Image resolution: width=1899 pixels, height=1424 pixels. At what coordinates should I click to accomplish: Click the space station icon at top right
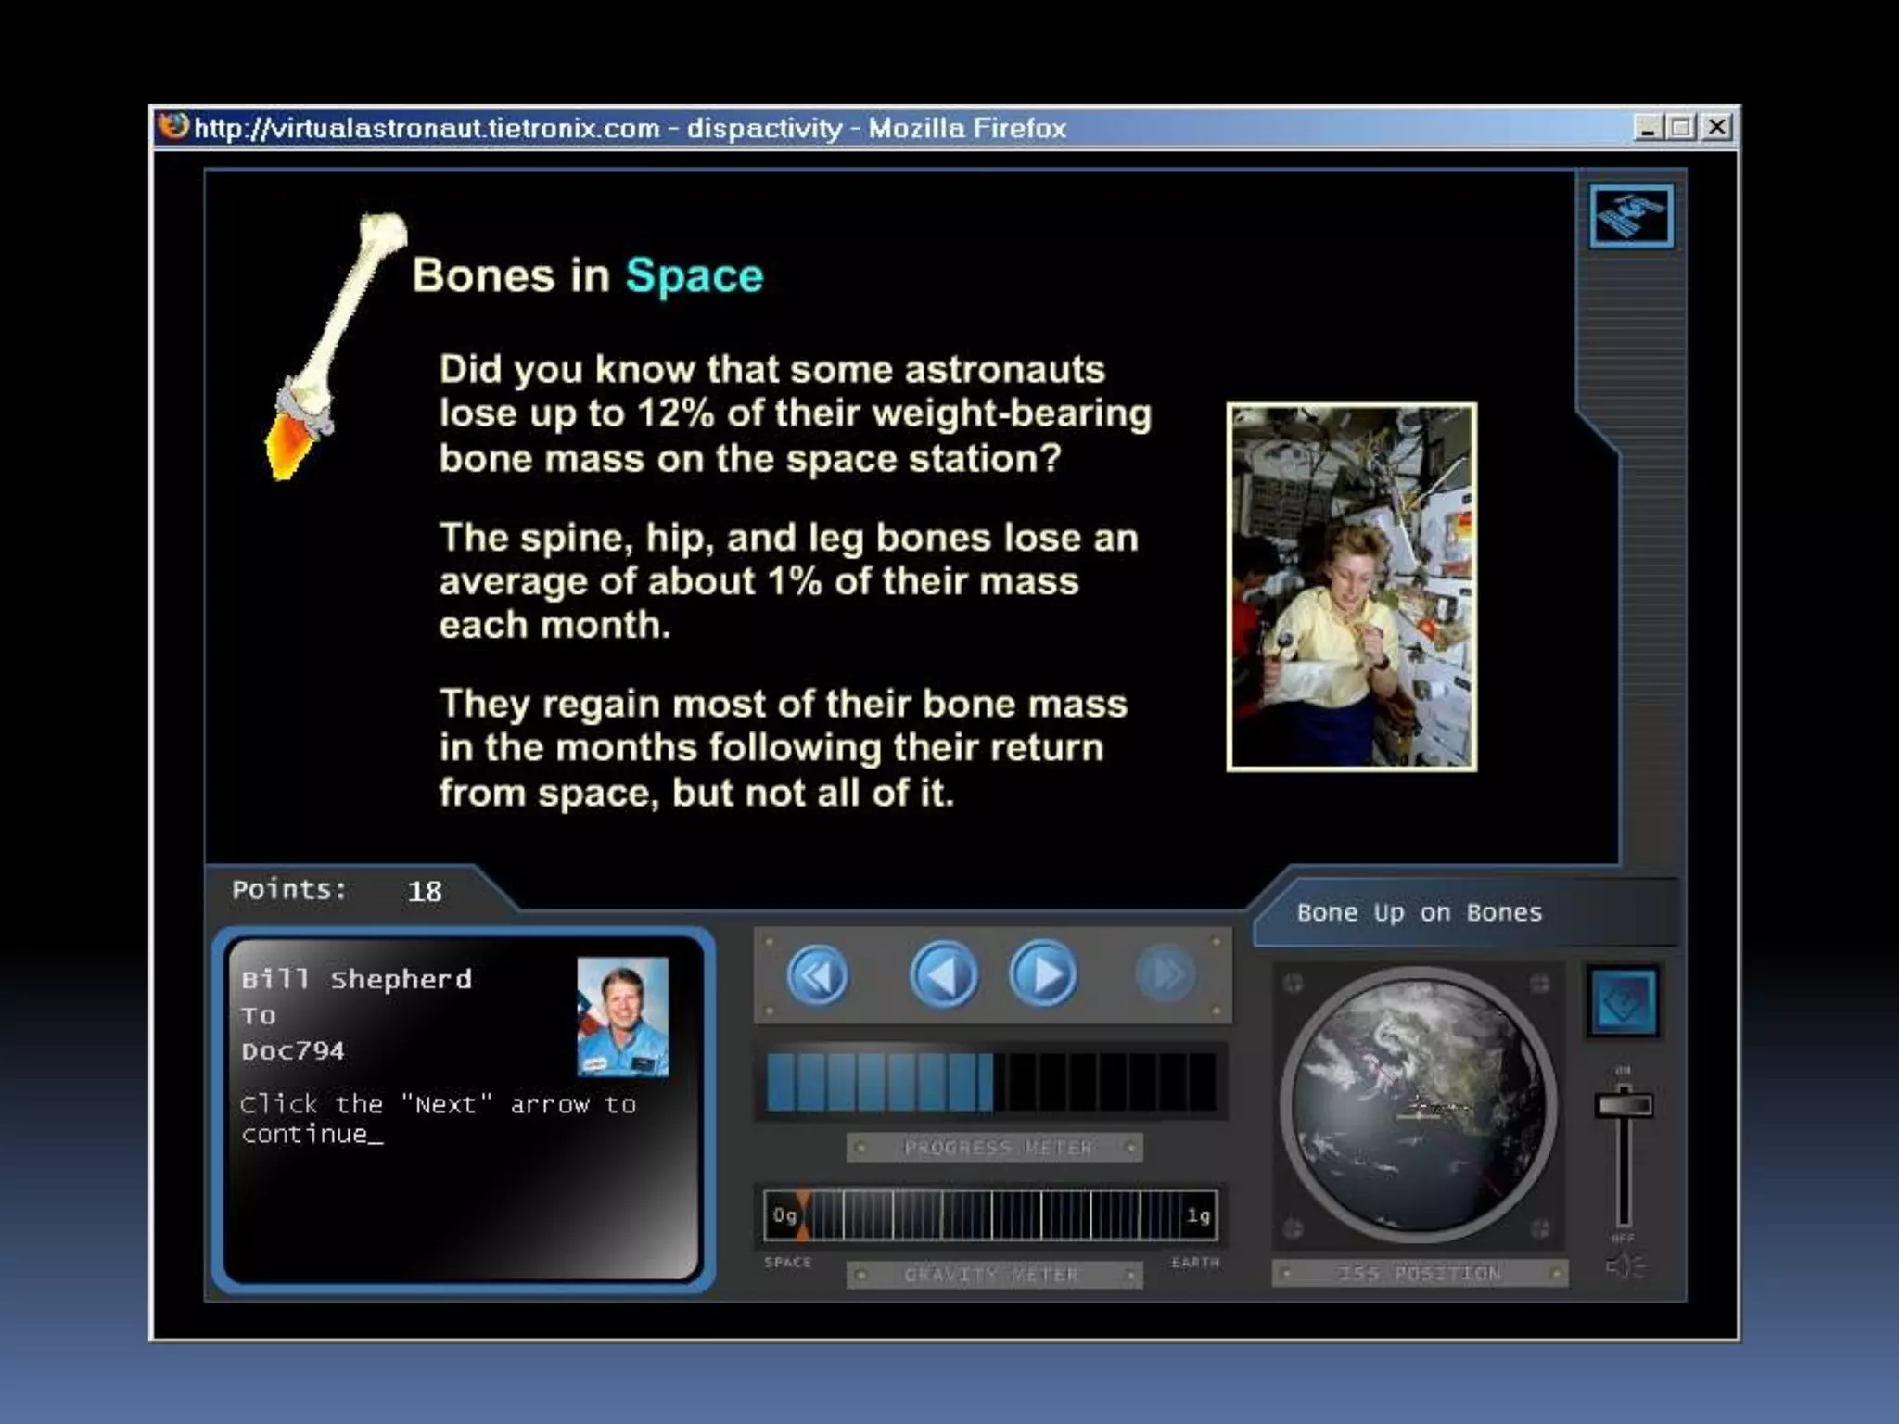[1632, 216]
